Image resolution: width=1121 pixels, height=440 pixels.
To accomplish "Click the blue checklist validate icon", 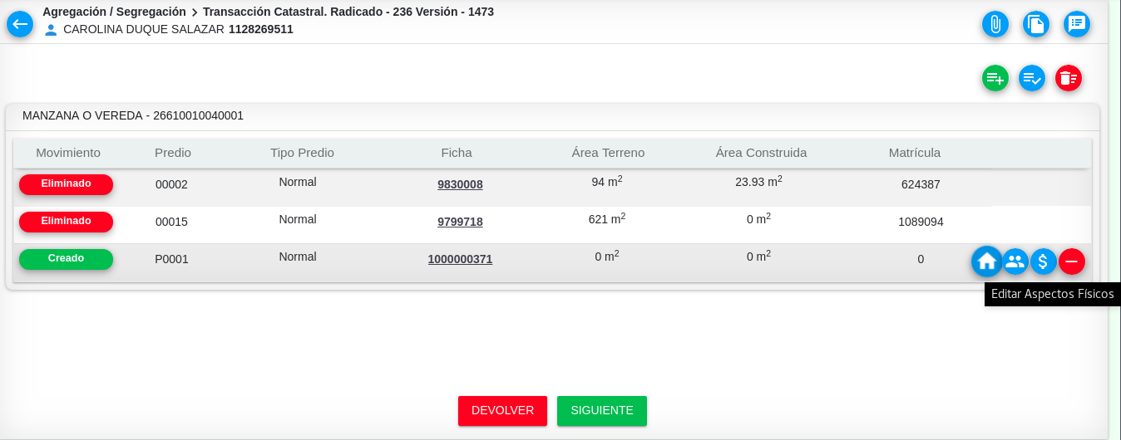I will (x=1031, y=79).
